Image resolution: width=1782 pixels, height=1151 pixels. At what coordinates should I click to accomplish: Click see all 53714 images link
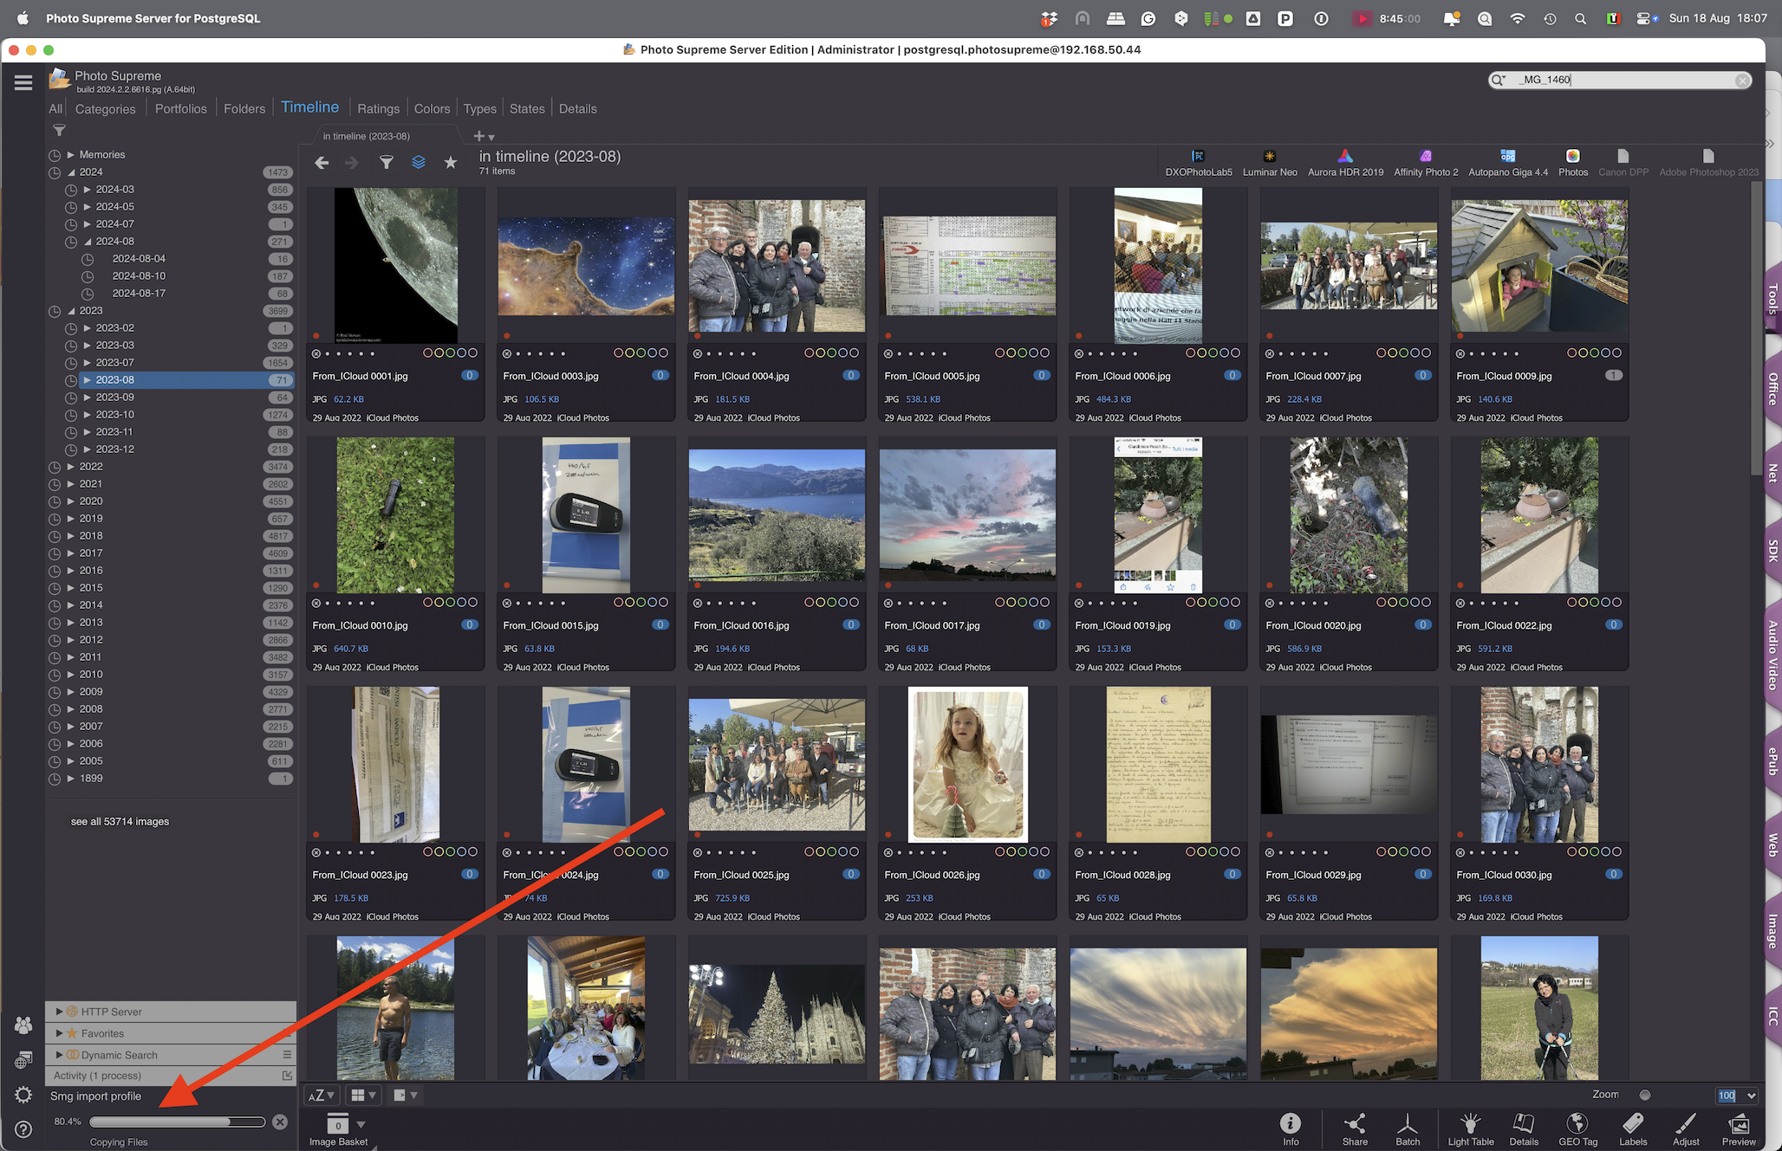coord(120,822)
